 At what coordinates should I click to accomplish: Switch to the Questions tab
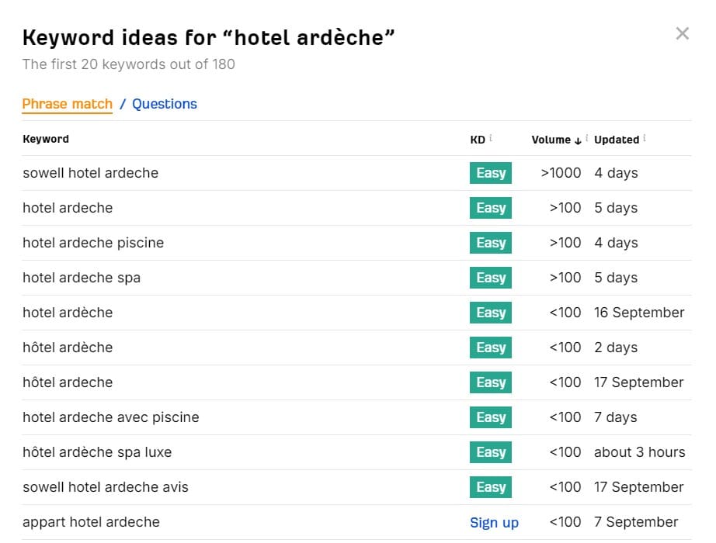pyautogui.click(x=165, y=104)
